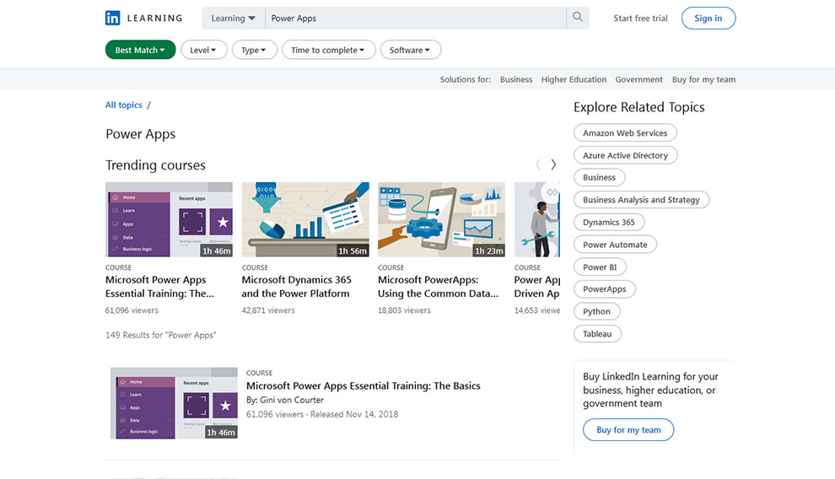Click the LinkedIn logo icon
This screenshot has width=835, height=479.
[112, 18]
